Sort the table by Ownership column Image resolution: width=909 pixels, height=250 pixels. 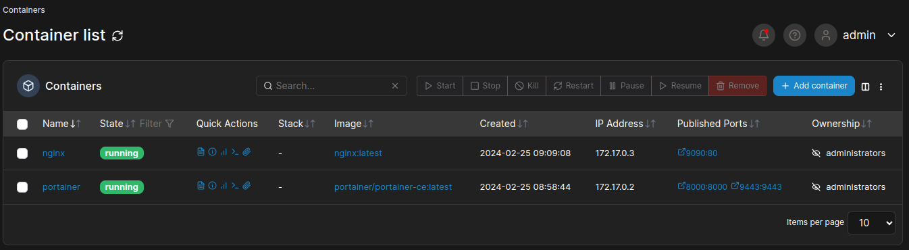click(x=842, y=124)
